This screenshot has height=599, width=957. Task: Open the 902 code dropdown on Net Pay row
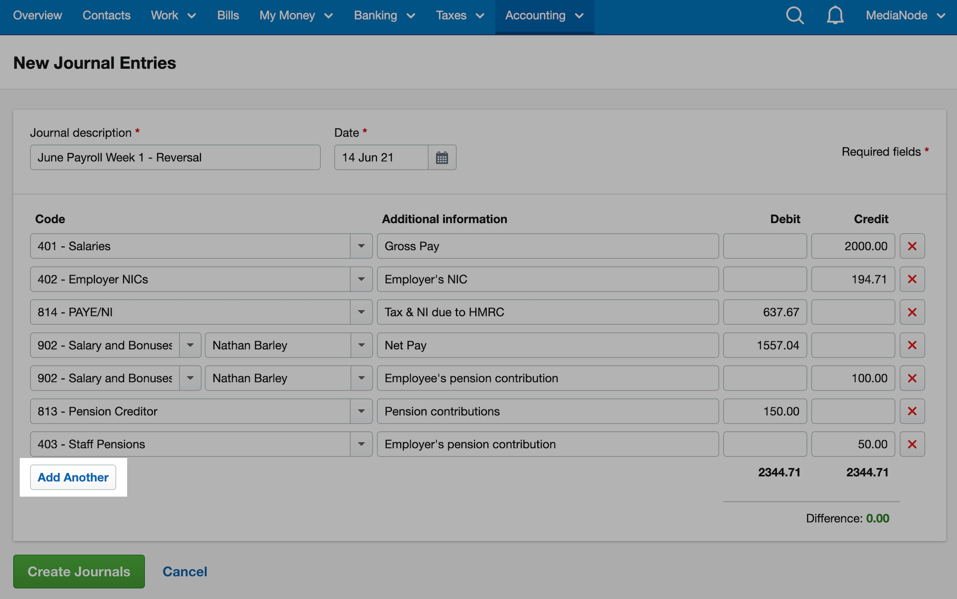tap(190, 345)
